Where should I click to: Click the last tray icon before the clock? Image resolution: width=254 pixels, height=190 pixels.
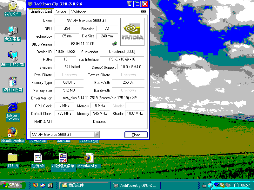click(228, 185)
